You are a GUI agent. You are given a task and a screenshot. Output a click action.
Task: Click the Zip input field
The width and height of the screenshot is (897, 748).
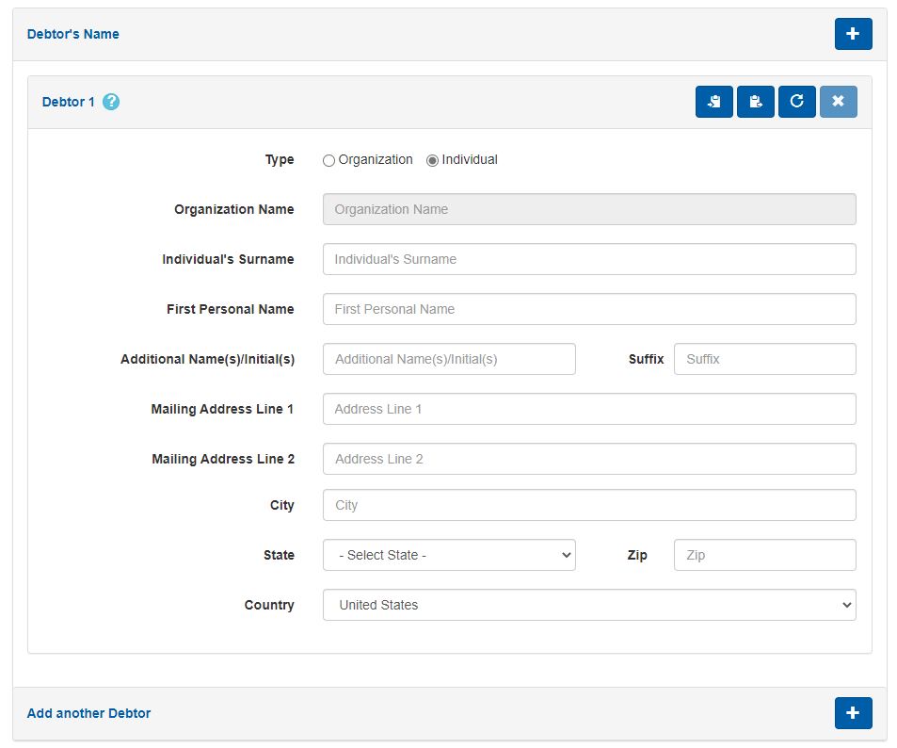(x=764, y=555)
